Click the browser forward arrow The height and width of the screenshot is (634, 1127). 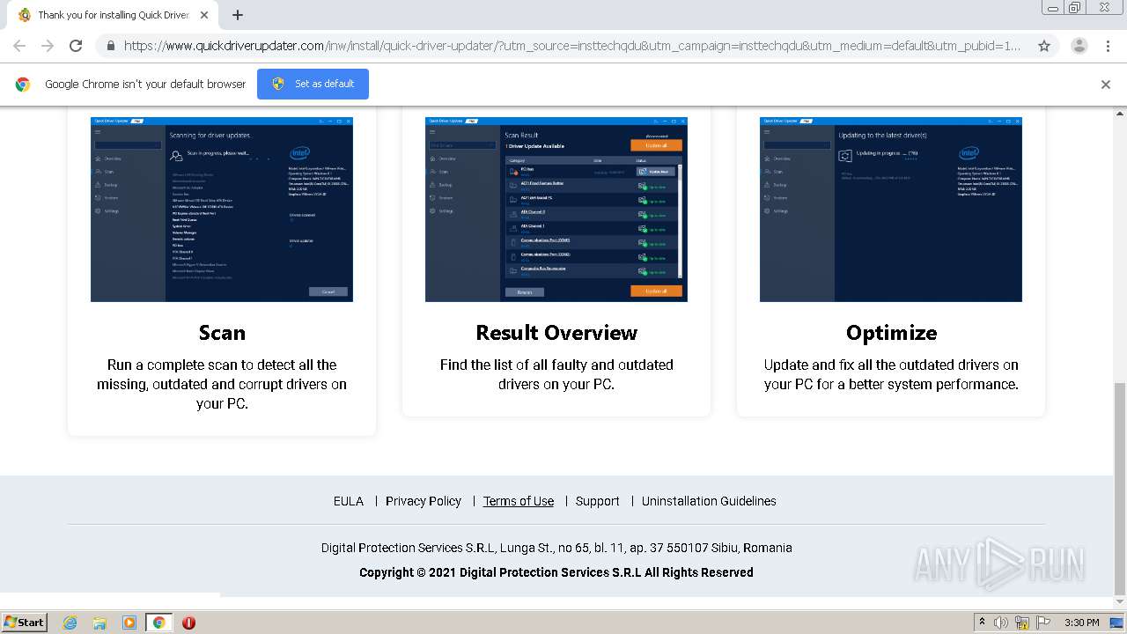[48, 46]
